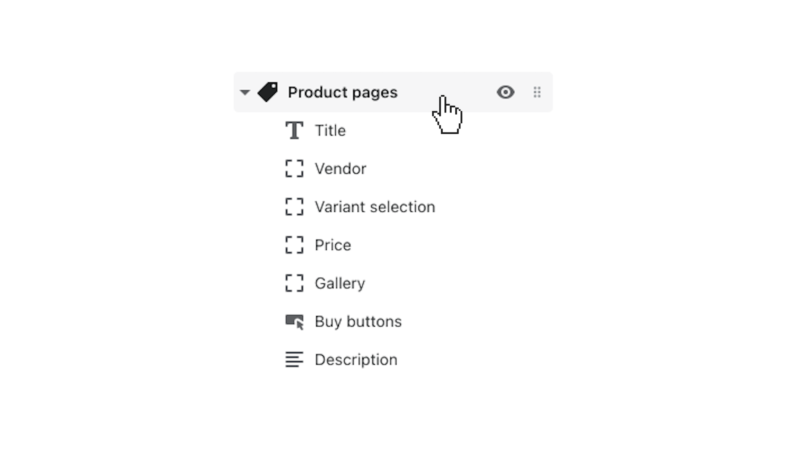Screen dimensions: 793x452
Task: Select the Price block's bracket icon
Action: tap(294, 245)
